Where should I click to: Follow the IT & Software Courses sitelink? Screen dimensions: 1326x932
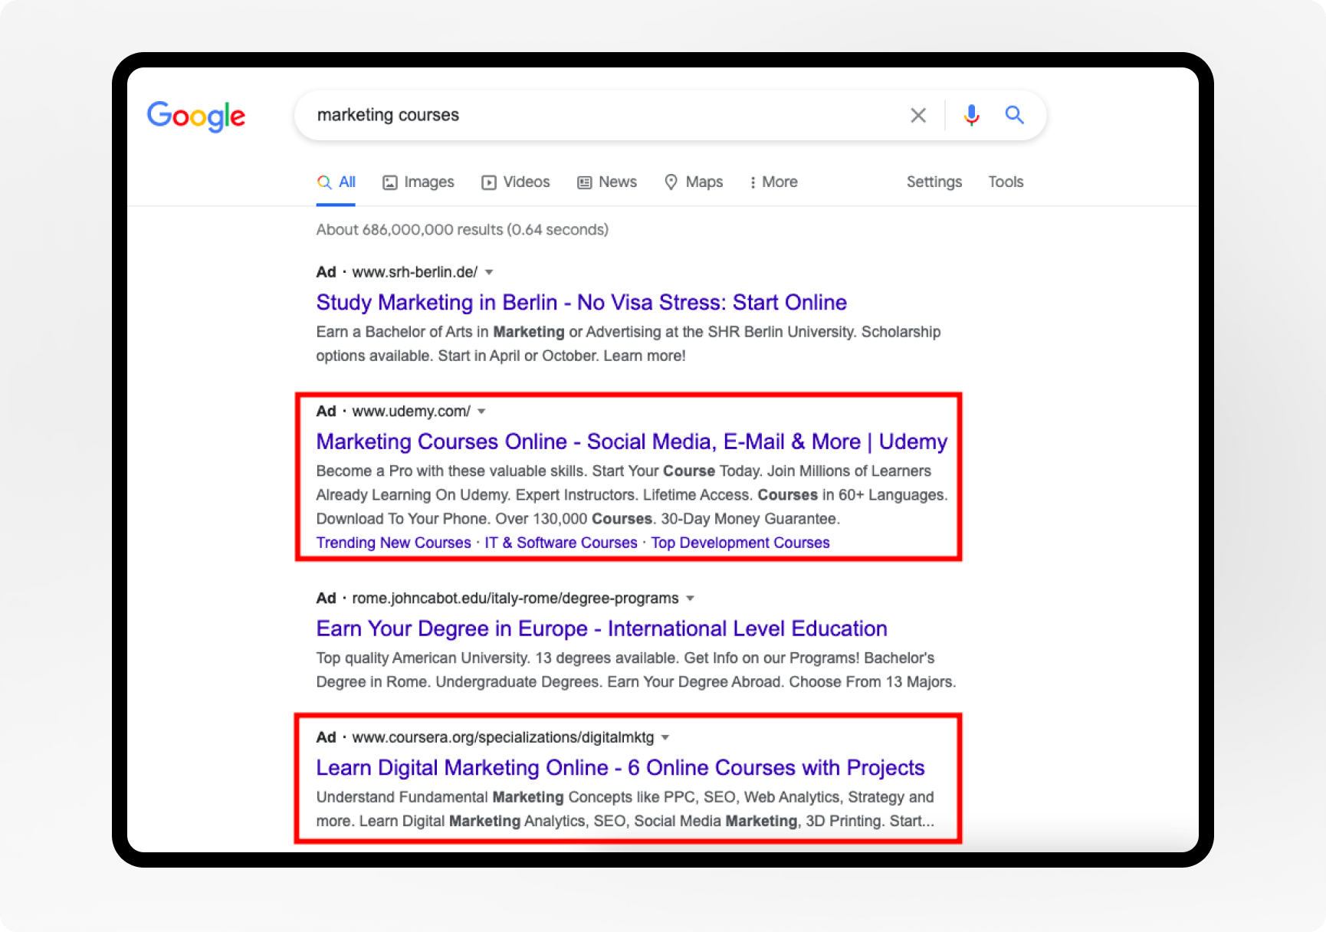[x=560, y=543]
